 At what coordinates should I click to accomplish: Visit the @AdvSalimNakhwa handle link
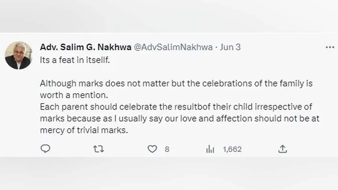pyautogui.click(x=173, y=47)
